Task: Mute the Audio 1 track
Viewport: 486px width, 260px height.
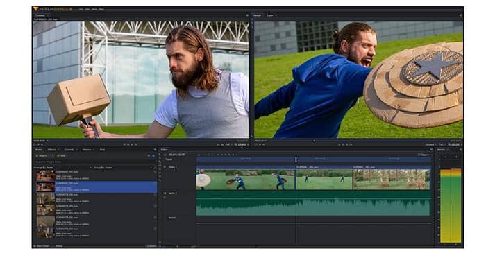Action: click(165, 193)
